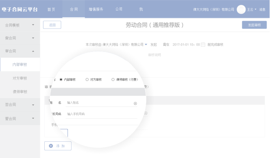
Task: Select the 对方审核 radio option
Action: coord(87,80)
